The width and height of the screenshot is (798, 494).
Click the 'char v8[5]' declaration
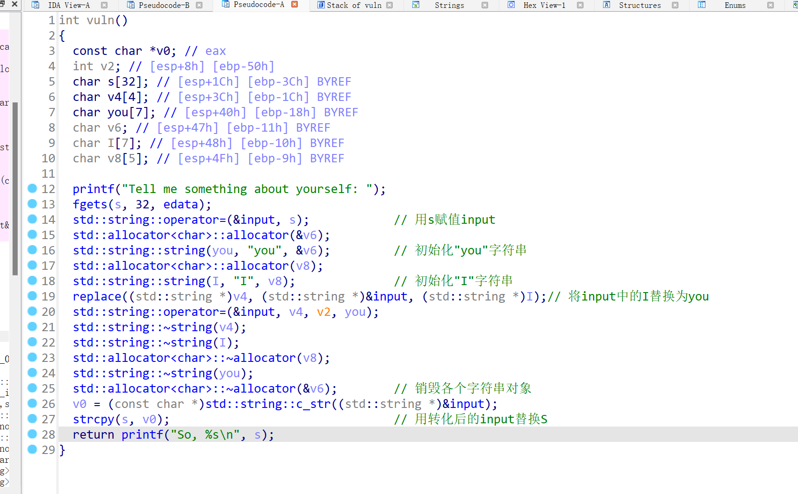(111, 159)
